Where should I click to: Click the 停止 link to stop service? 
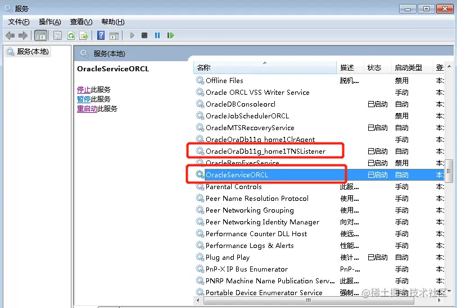(84, 90)
